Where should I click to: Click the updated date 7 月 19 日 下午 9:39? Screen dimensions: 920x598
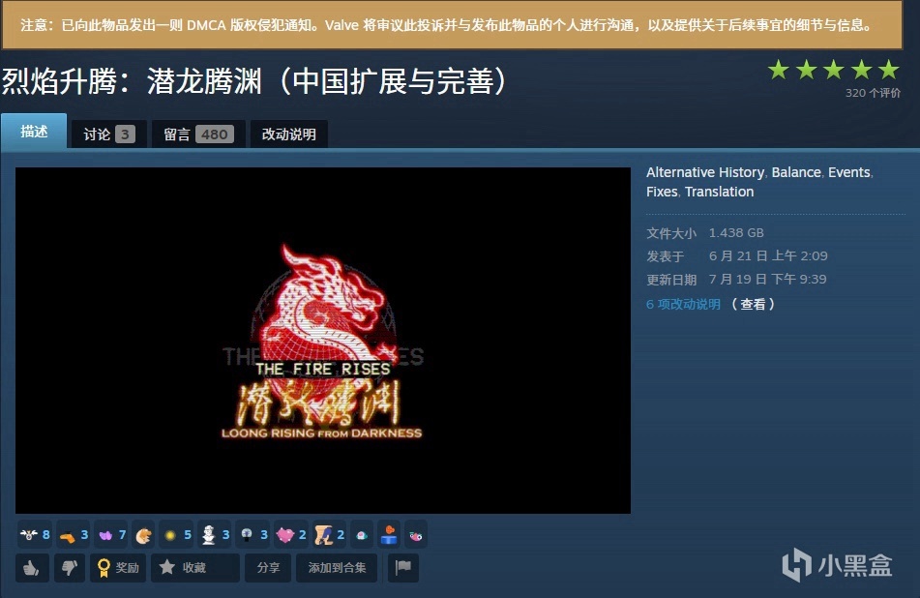767,280
